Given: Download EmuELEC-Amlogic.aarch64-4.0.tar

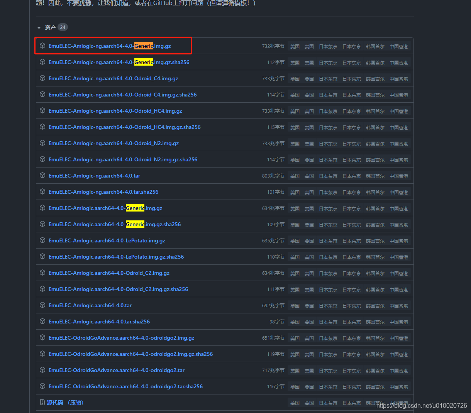Looking at the screenshot, I should (90, 305).
